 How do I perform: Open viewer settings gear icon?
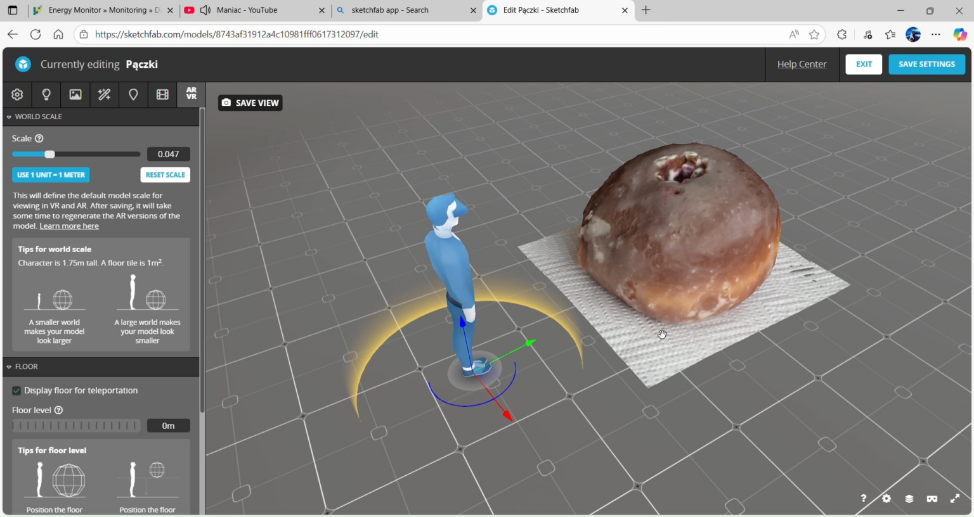click(x=886, y=499)
